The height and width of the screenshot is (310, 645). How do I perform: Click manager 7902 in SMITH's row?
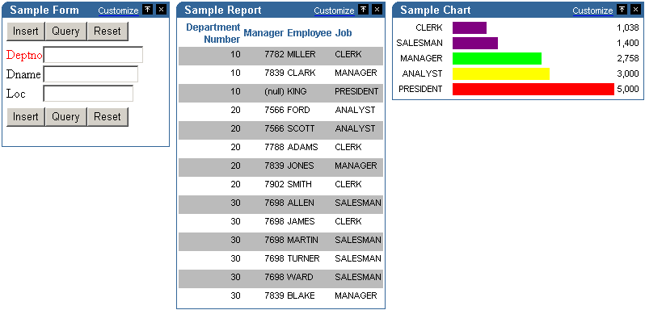(274, 184)
